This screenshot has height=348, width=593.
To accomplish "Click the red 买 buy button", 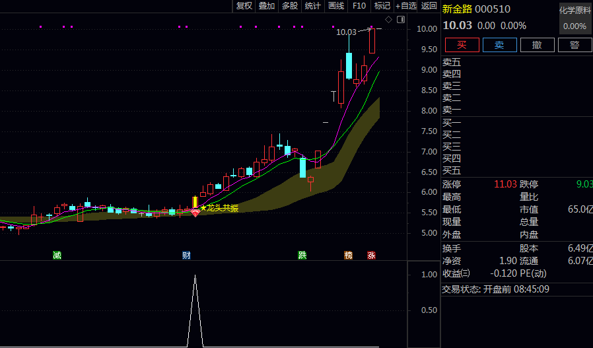I will pos(462,45).
